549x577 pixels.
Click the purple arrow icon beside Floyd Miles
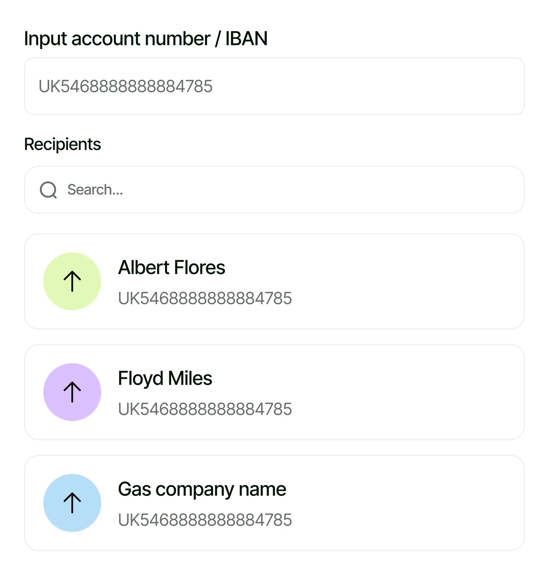(72, 392)
